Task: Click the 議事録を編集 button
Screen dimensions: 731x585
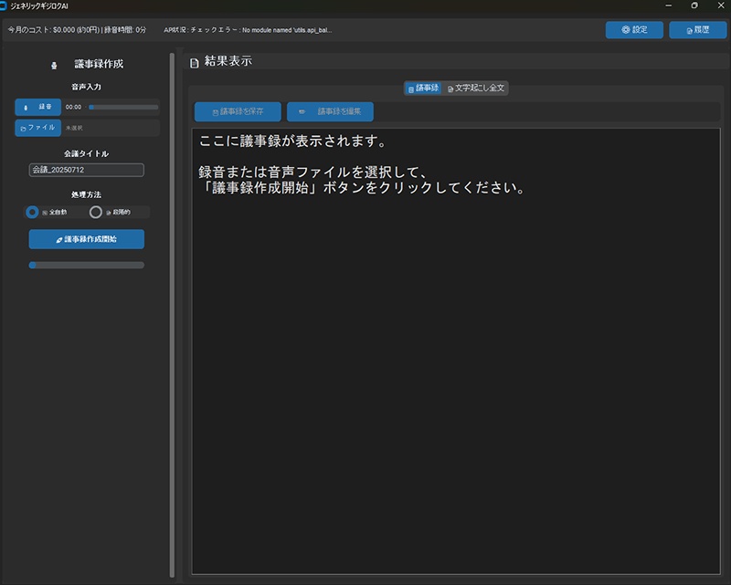Action: [x=330, y=110]
